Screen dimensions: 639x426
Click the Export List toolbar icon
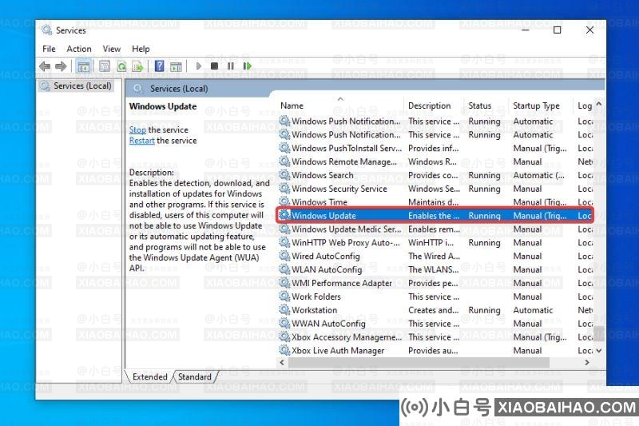(x=137, y=66)
